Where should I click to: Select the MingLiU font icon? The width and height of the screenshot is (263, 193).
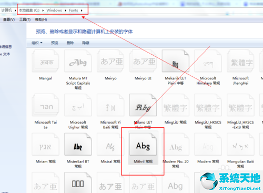pyautogui.click(x=176, y=105)
